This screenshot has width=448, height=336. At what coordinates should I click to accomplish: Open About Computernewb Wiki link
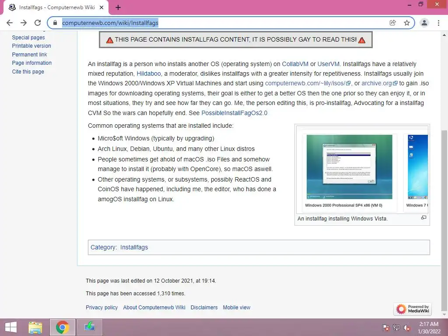point(154,308)
